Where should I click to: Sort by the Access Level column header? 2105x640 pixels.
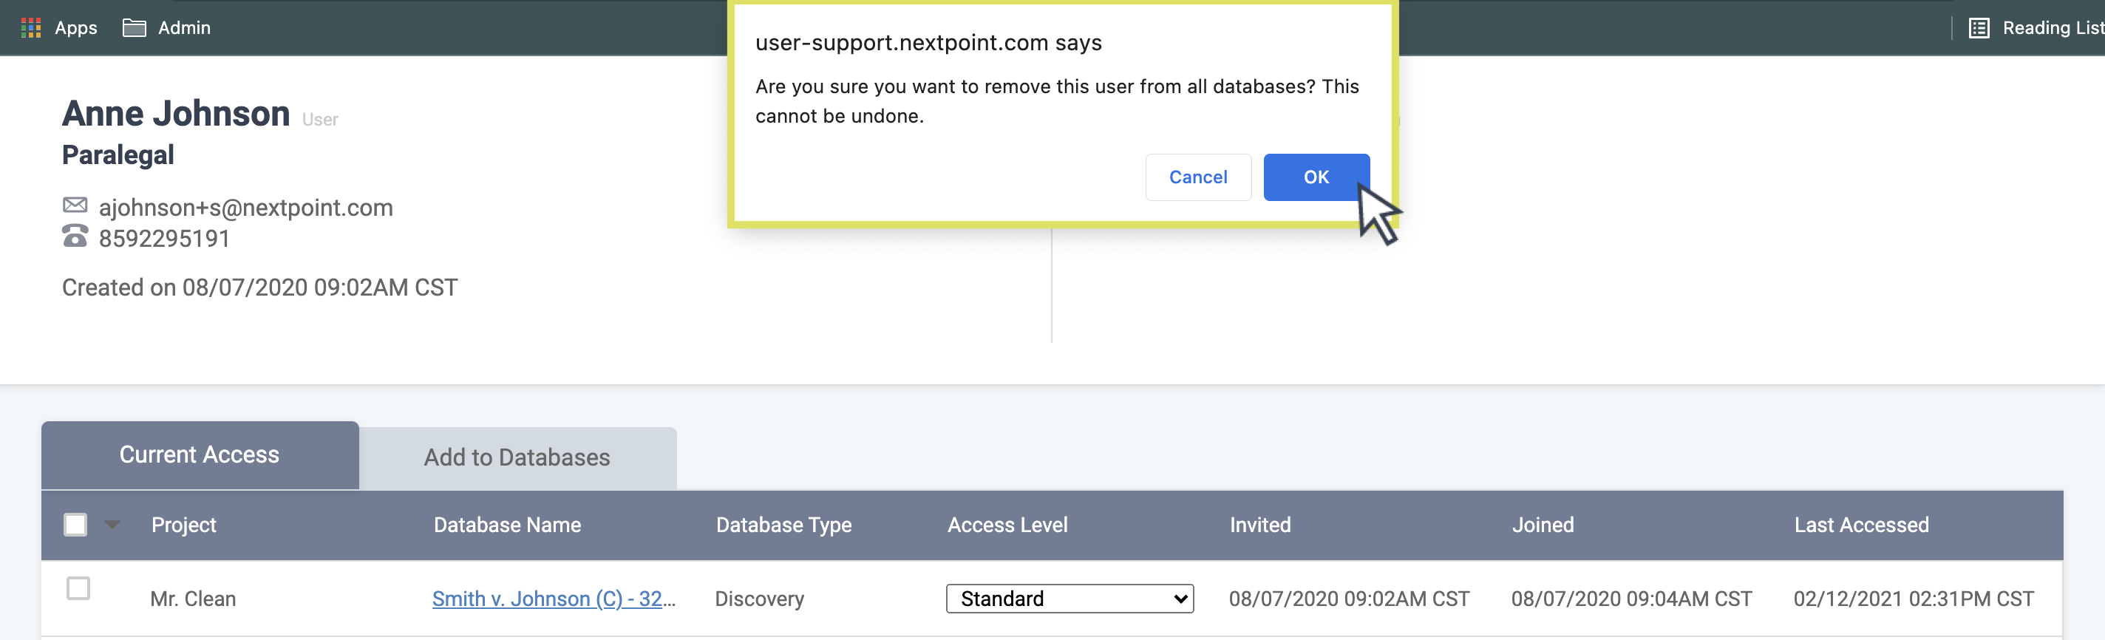1007,525
